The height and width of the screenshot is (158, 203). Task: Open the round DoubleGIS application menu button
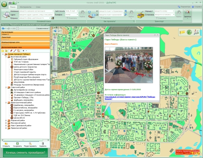(x=4, y=4)
